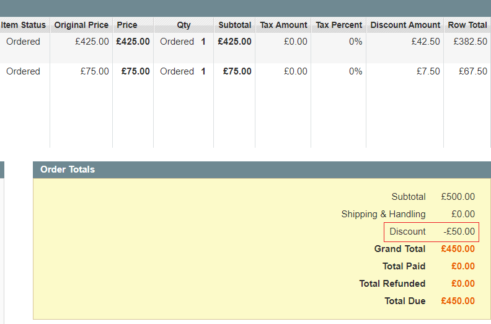Click the Item Status column header
The width and height of the screenshot is (491, 324).
[x=24, y=25]
